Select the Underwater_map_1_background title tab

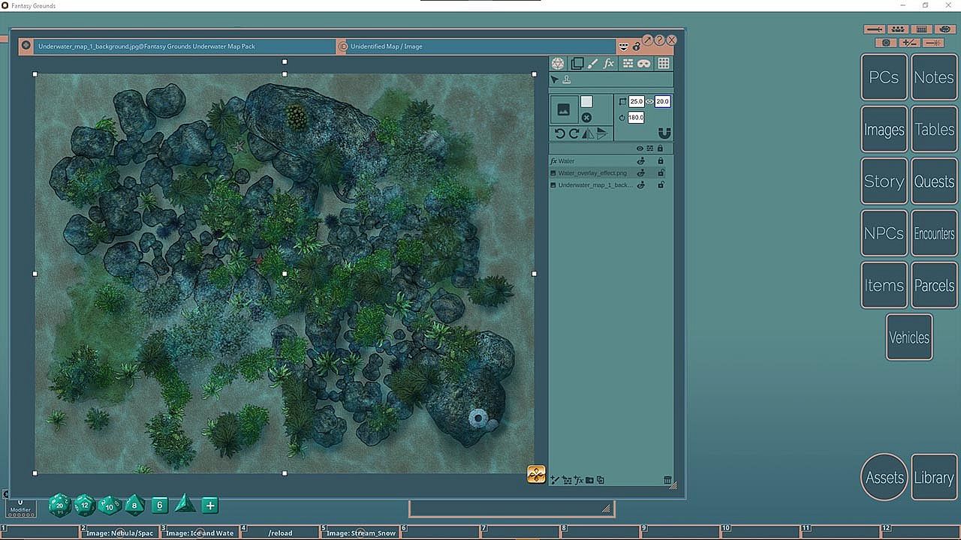coord(146,46)
